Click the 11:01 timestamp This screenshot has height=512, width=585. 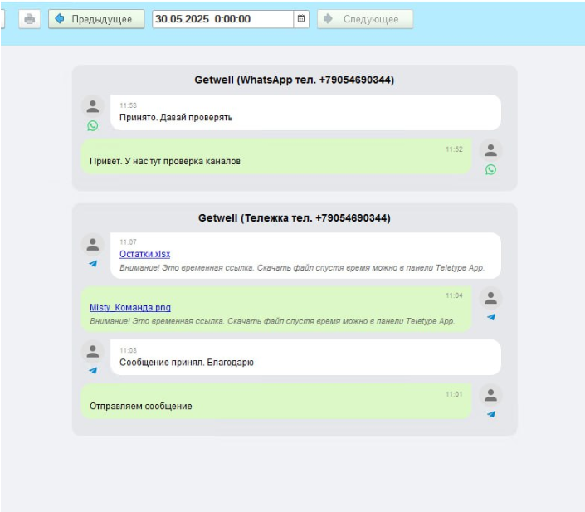[454, 394]
